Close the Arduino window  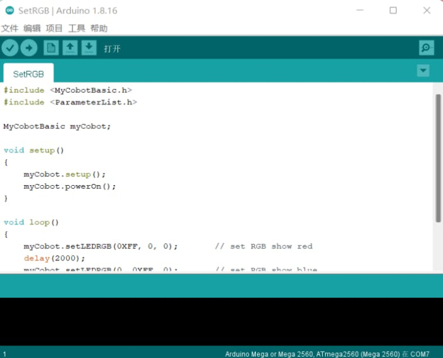(x=426, y=11)
